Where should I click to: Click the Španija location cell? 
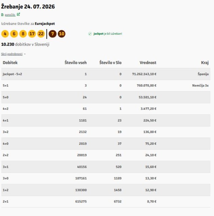point(203,74)
